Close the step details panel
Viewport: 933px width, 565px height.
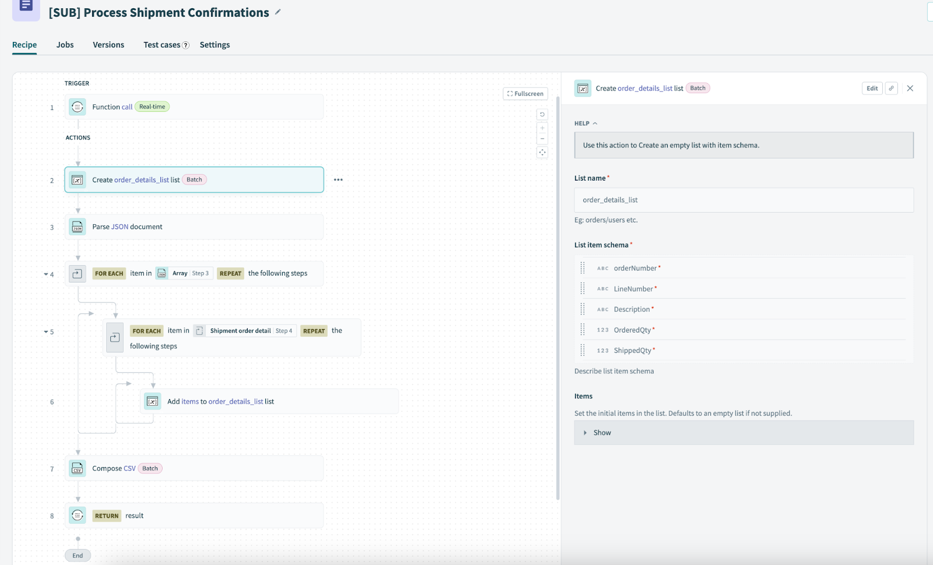pos(910,89)
